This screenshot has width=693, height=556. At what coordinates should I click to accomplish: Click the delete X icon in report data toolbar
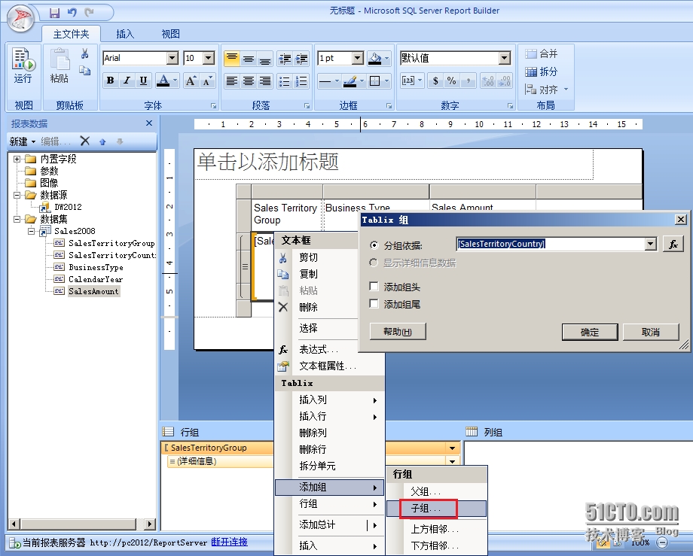tap(85, 141)
